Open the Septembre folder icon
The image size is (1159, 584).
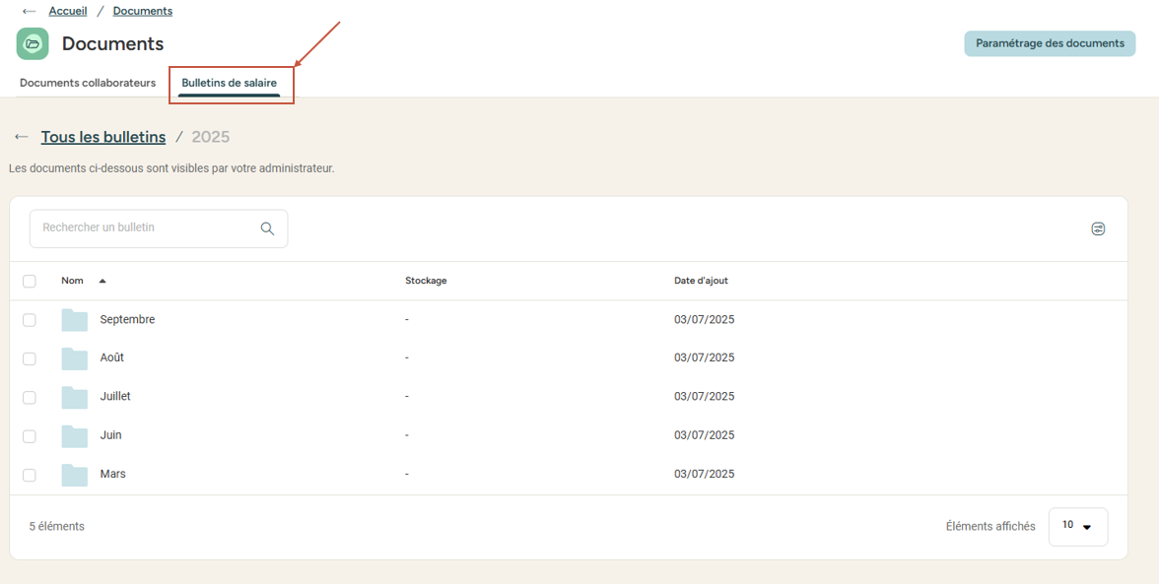click(75, 320)
